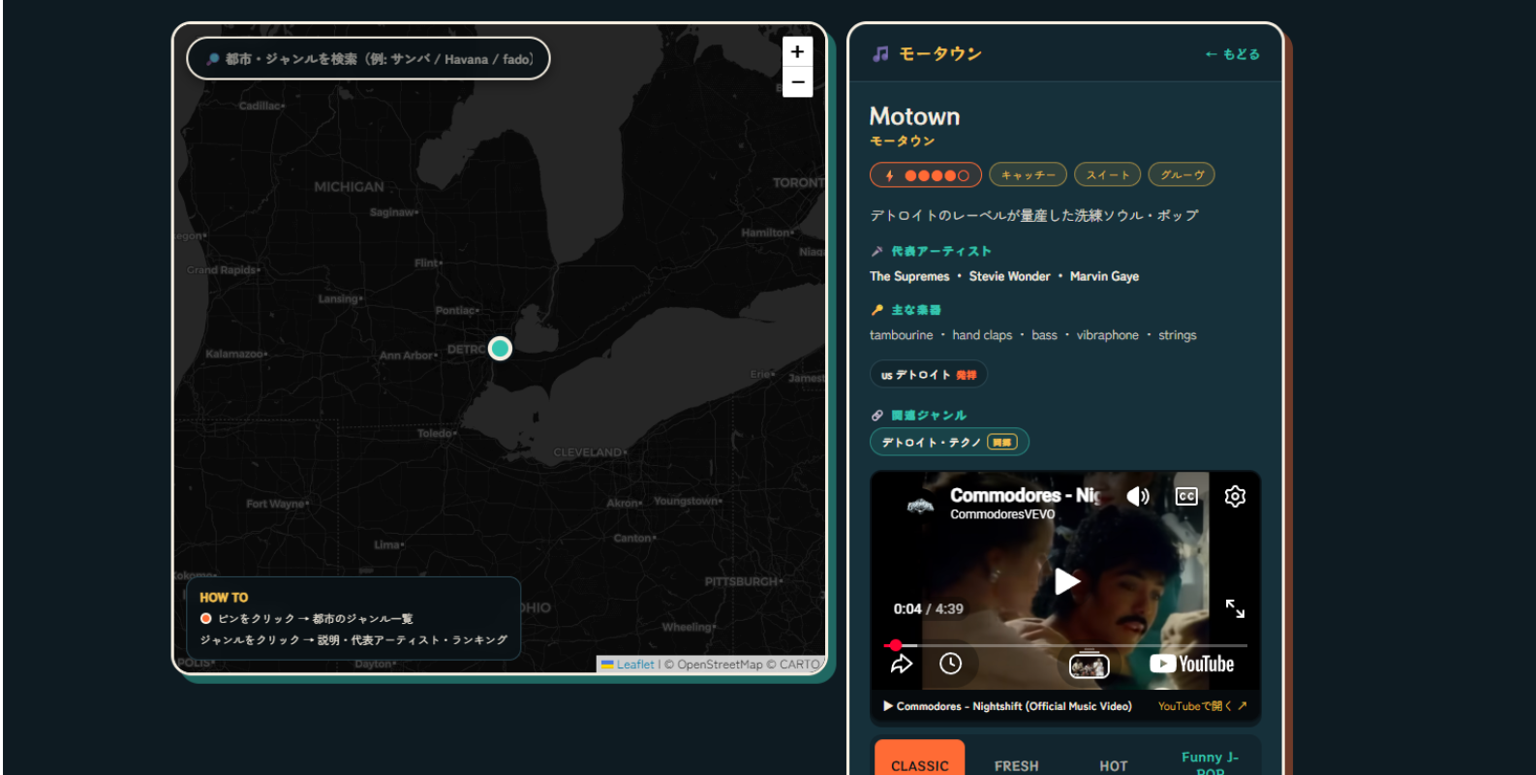Click the 'strings' instrument text
Image resolution: width=1536 pixels, height=775 pixels.
pos(1177,335)
